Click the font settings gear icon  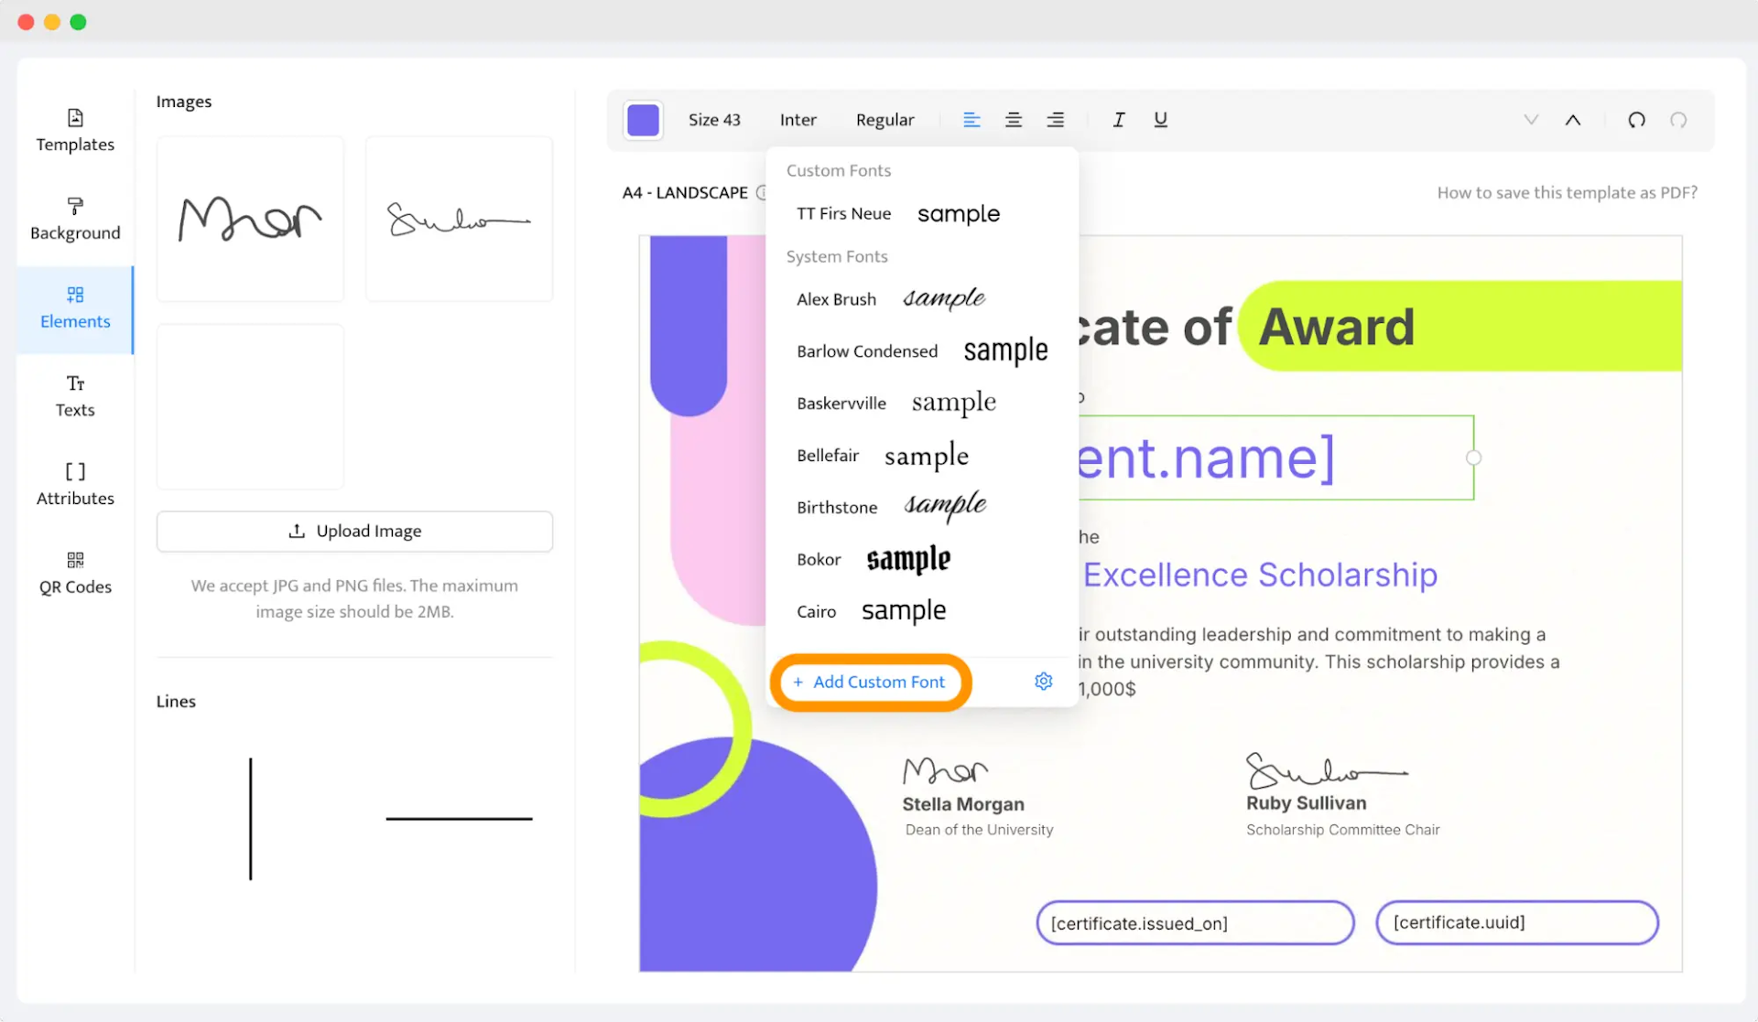tap(1044, 682)
